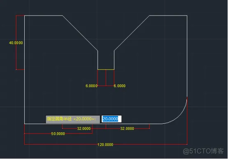Screen dimensions: 228x159
Task: Click the left 6.0000 dimension text
Action: (91, 86)
